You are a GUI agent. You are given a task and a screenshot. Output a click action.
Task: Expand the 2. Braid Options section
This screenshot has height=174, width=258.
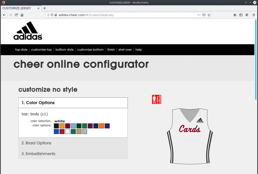(x=73, y=143)
